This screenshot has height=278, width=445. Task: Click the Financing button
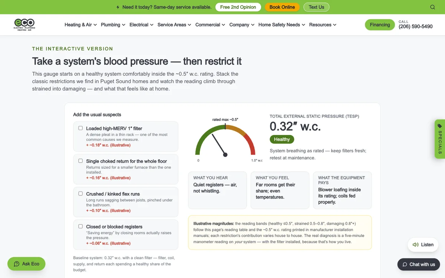[x=380, y=25]
